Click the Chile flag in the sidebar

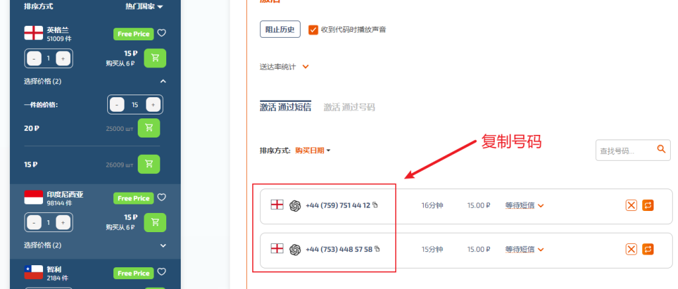tap(33, 272)
